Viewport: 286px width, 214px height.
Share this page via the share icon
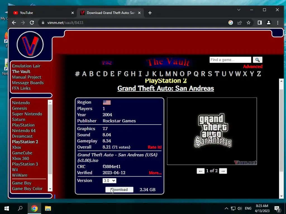[239, 23]
